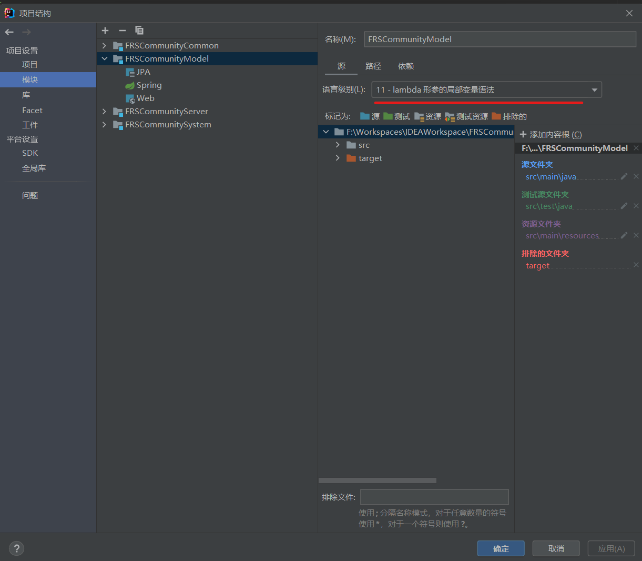This screenshot has width=642, height=561.
Task: Select FRSCommunityServer module row
Action: 207,112
